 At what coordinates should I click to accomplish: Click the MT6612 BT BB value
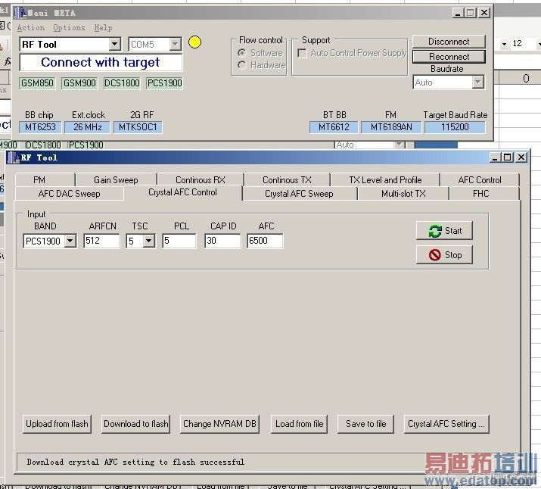click(334, 127)
